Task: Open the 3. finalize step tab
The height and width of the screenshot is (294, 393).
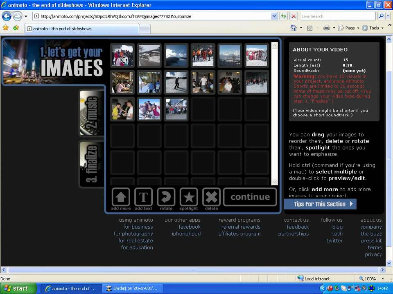Action: [92, 164]
